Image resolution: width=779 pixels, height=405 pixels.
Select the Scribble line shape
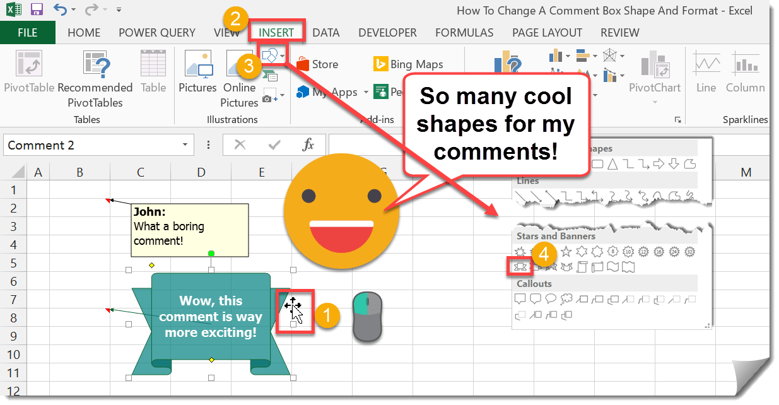tap(689, 194)
